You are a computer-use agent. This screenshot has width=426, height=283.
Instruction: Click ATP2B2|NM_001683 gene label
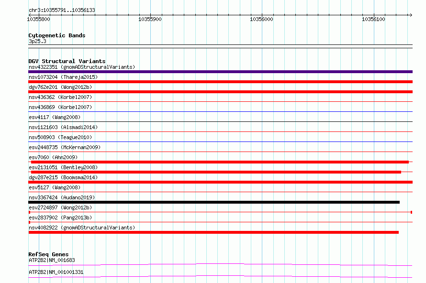[52, 260]
